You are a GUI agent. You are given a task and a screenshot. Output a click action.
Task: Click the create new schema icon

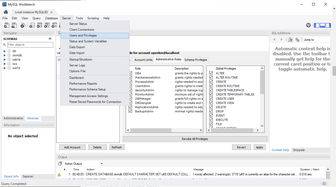tap(32, 25)
